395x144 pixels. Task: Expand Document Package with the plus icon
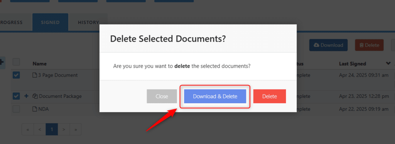tap(26, 96)
